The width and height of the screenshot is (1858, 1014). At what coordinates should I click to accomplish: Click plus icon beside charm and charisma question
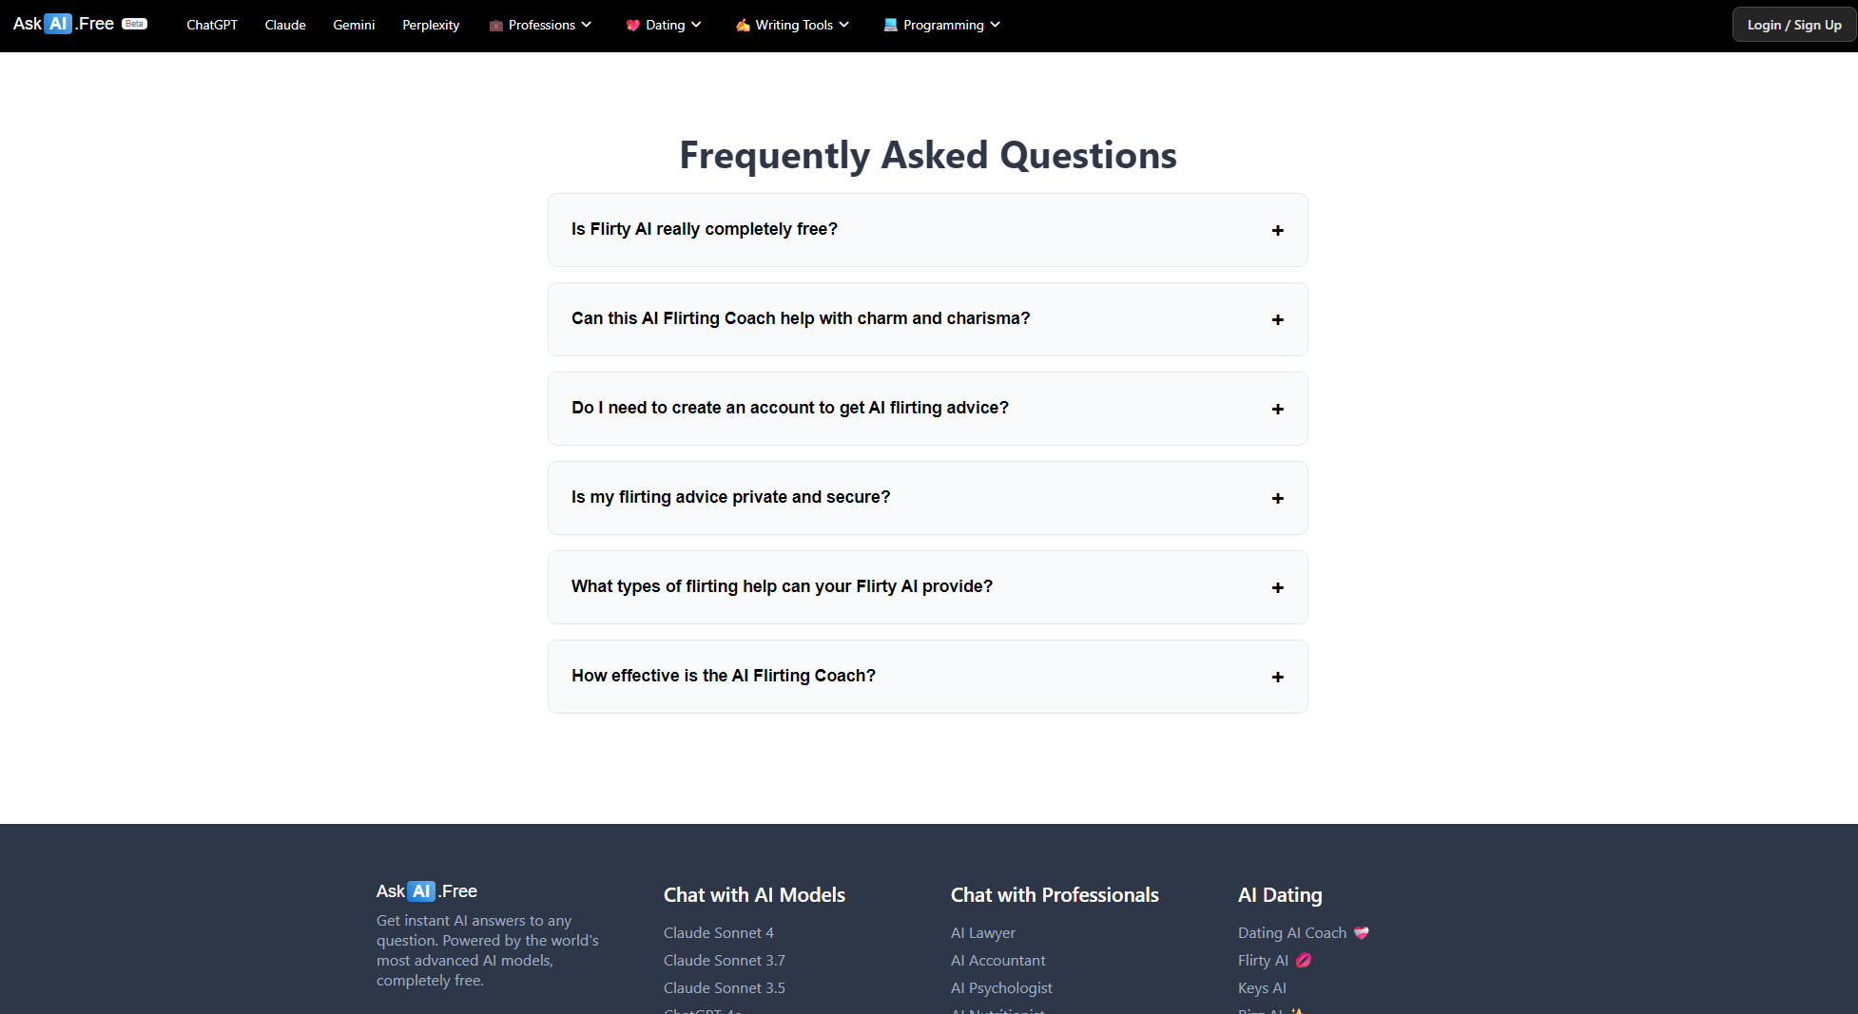(x=1277, y=319)
